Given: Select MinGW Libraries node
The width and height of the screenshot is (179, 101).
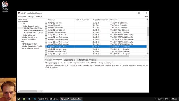Looking at the screenshot, I should coord(28,35).
